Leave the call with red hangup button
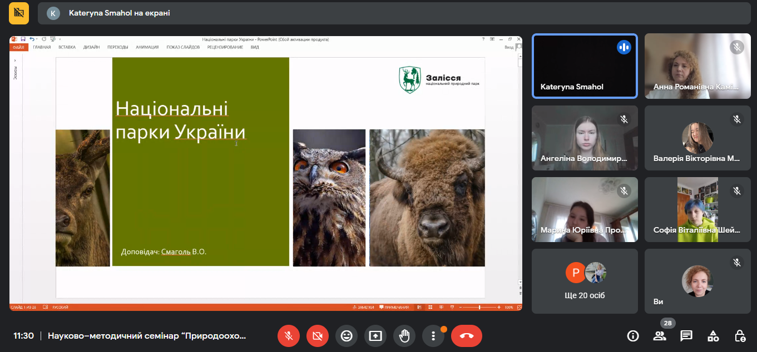Image resolution: width=757 pixels, height=352 pixels. 466,336
